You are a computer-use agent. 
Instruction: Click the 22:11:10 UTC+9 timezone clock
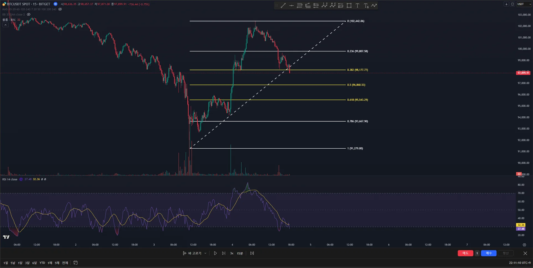[520, 263]
